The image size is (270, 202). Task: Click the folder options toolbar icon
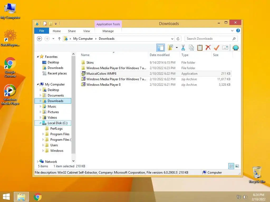click(171, 48)
